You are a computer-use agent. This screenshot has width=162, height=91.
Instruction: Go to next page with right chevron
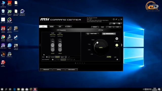pos(121,45)
